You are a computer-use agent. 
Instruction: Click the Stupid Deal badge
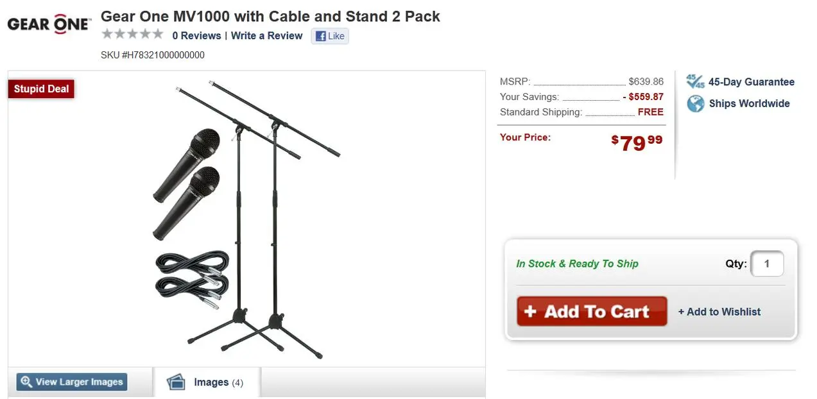pos(41,89)
